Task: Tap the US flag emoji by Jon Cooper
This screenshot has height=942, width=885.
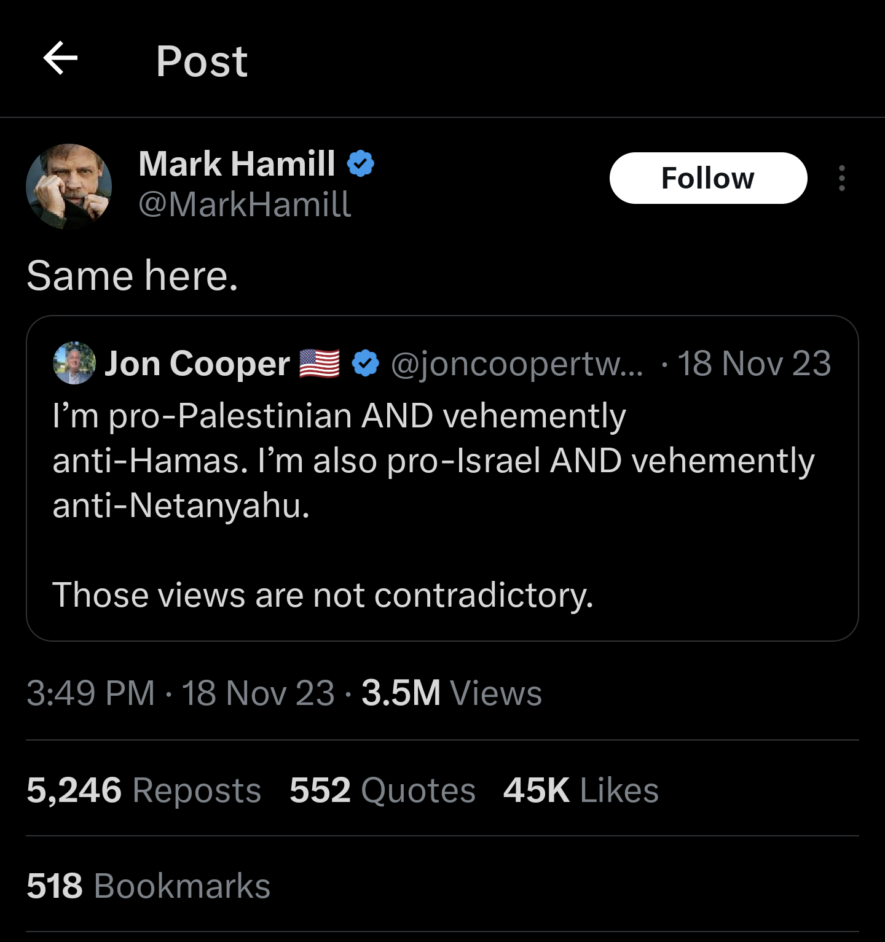Action: coord(320,363)
